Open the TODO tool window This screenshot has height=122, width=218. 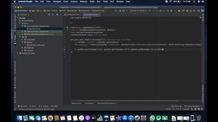tap(54, 106)
